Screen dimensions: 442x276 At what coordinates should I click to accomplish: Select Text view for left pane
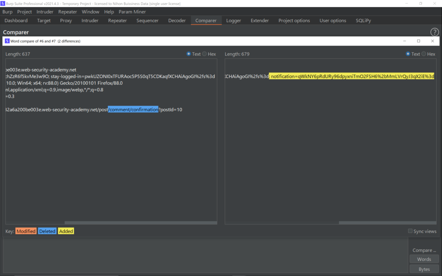194,54
